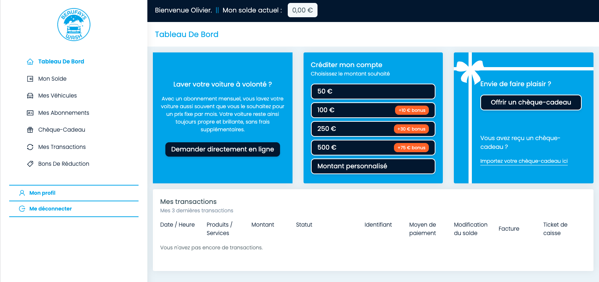Click the Beaufays Wash logo
599x282 pixels.
tap(74, 25)
